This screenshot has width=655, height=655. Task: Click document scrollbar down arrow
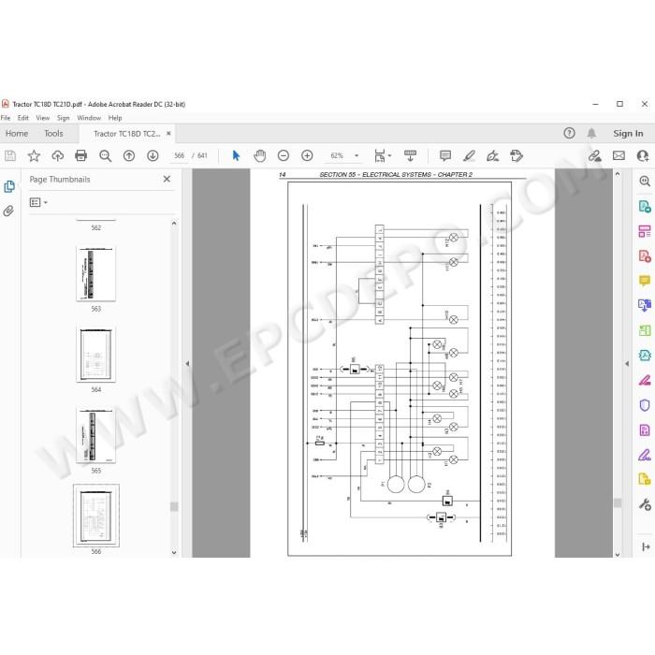[x=618, y=554]
